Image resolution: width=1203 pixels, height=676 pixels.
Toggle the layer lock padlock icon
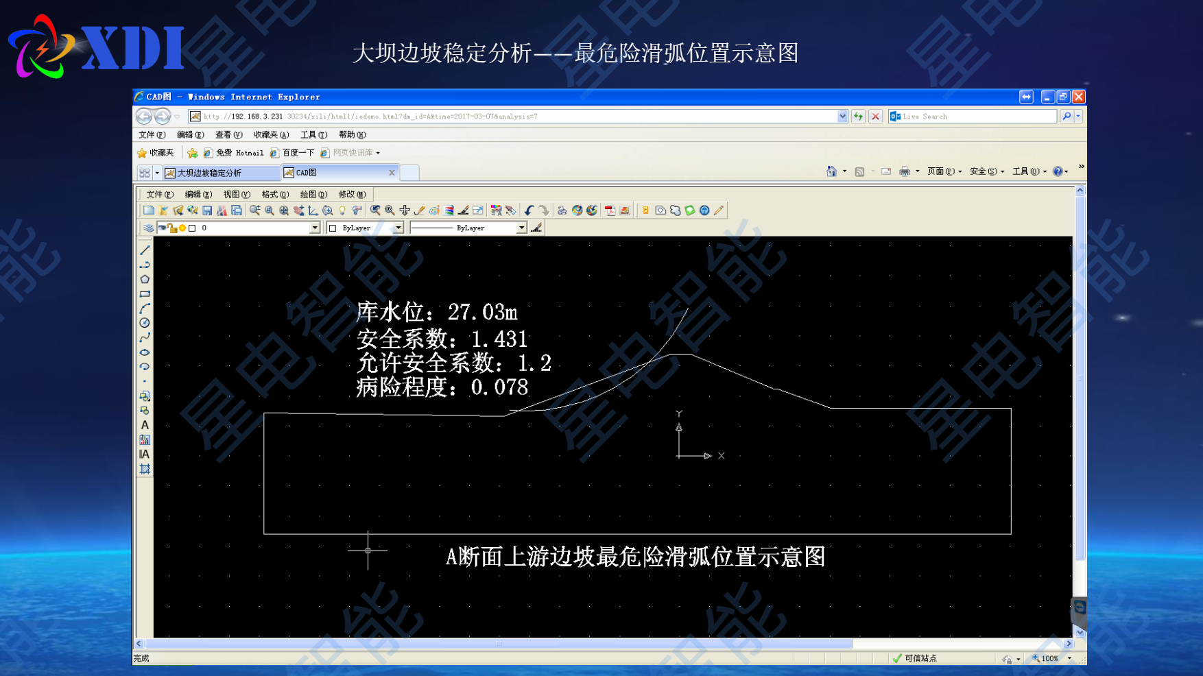click(x=173, y=228)
